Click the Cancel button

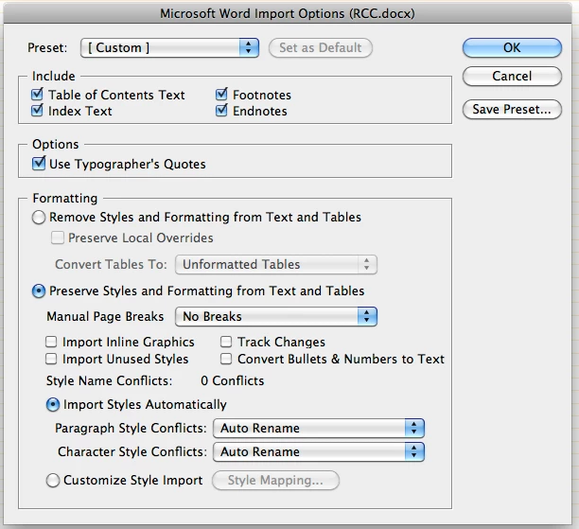point(512,76)
